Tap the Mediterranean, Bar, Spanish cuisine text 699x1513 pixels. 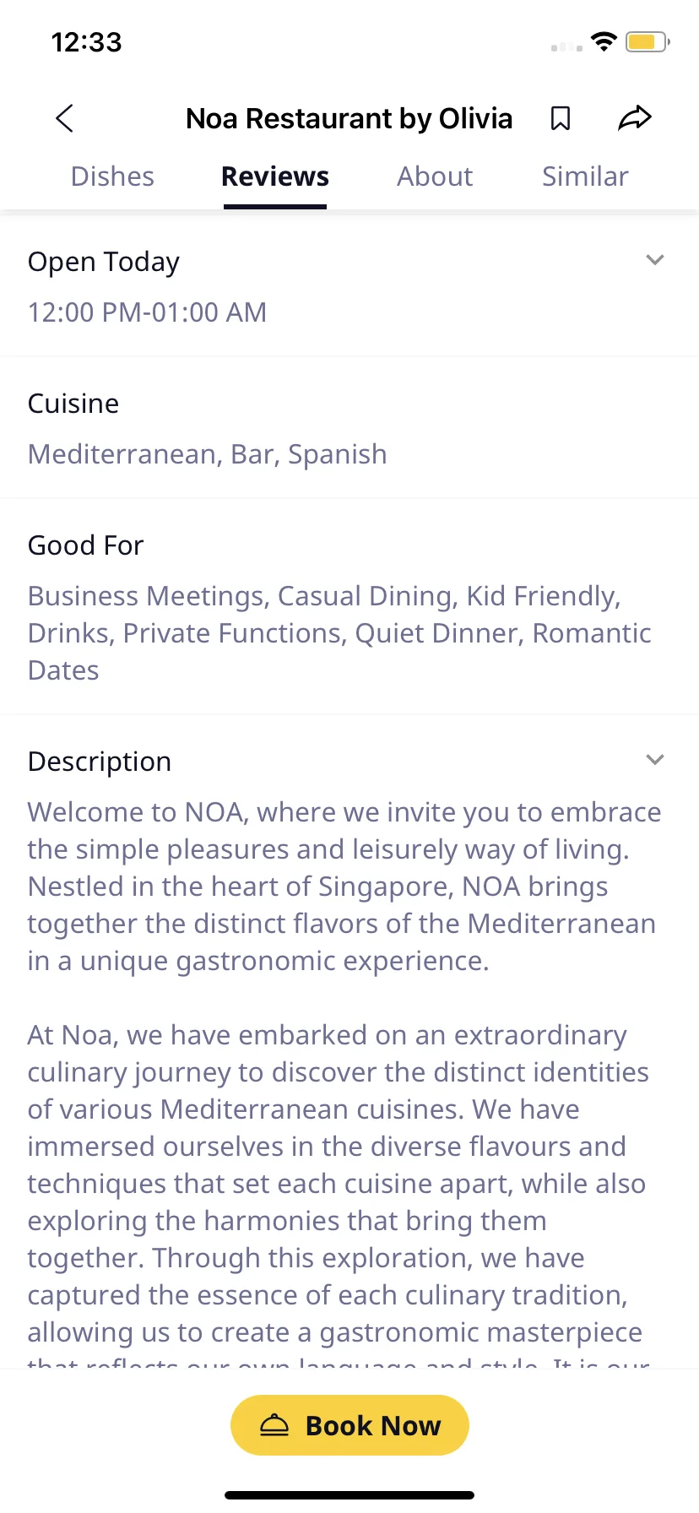pyautogui.click(x=207, y=454)
